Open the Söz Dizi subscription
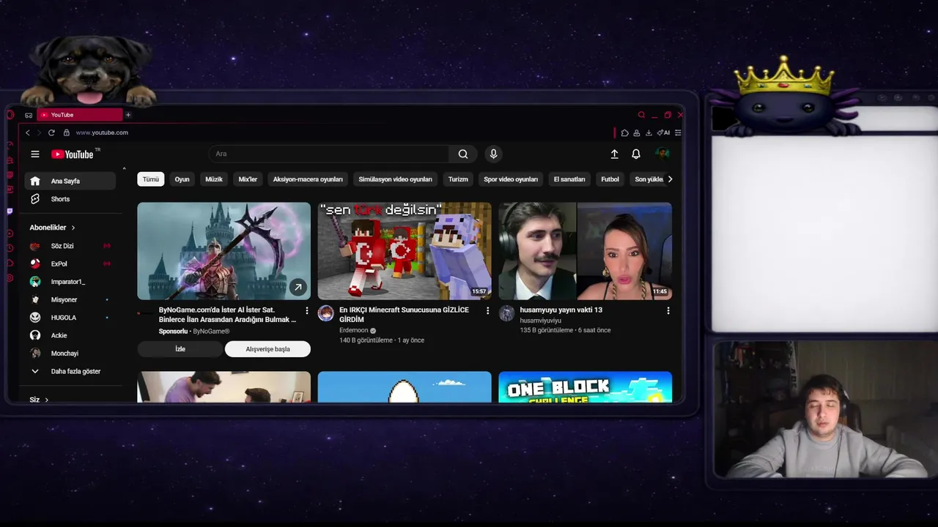 coord(70,246)
